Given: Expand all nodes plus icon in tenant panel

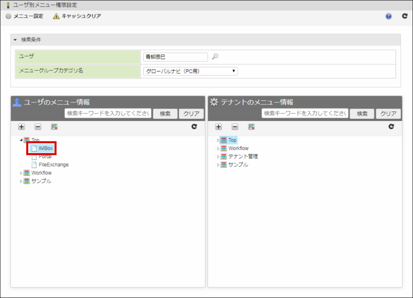Looking at the screenshot, I should point(219,127).
